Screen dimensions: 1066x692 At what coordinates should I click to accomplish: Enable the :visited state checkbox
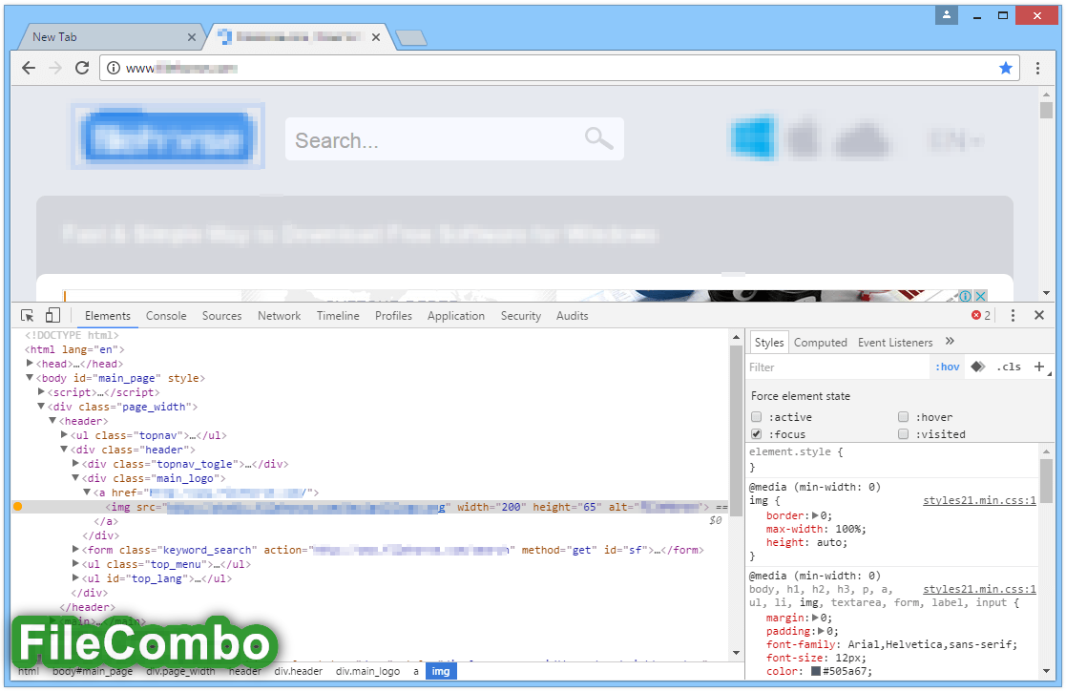click(x=903, y=433)
